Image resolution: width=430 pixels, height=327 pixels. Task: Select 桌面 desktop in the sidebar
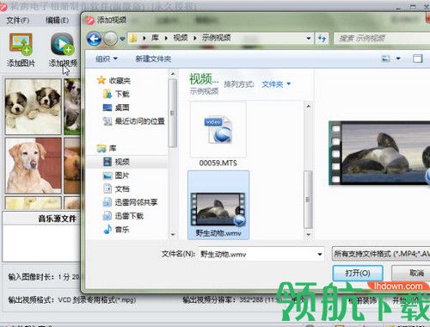click(116, 108)
